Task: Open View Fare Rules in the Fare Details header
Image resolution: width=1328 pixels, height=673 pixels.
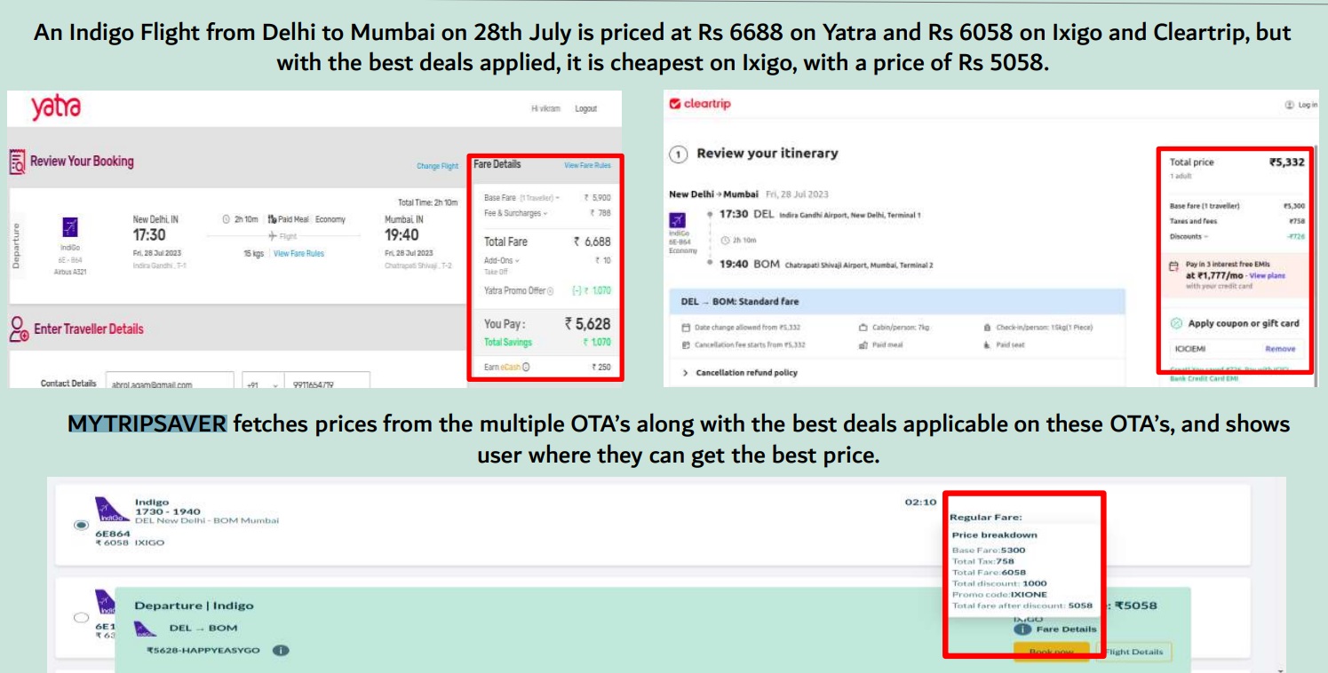Action: (x=587, y=165)
